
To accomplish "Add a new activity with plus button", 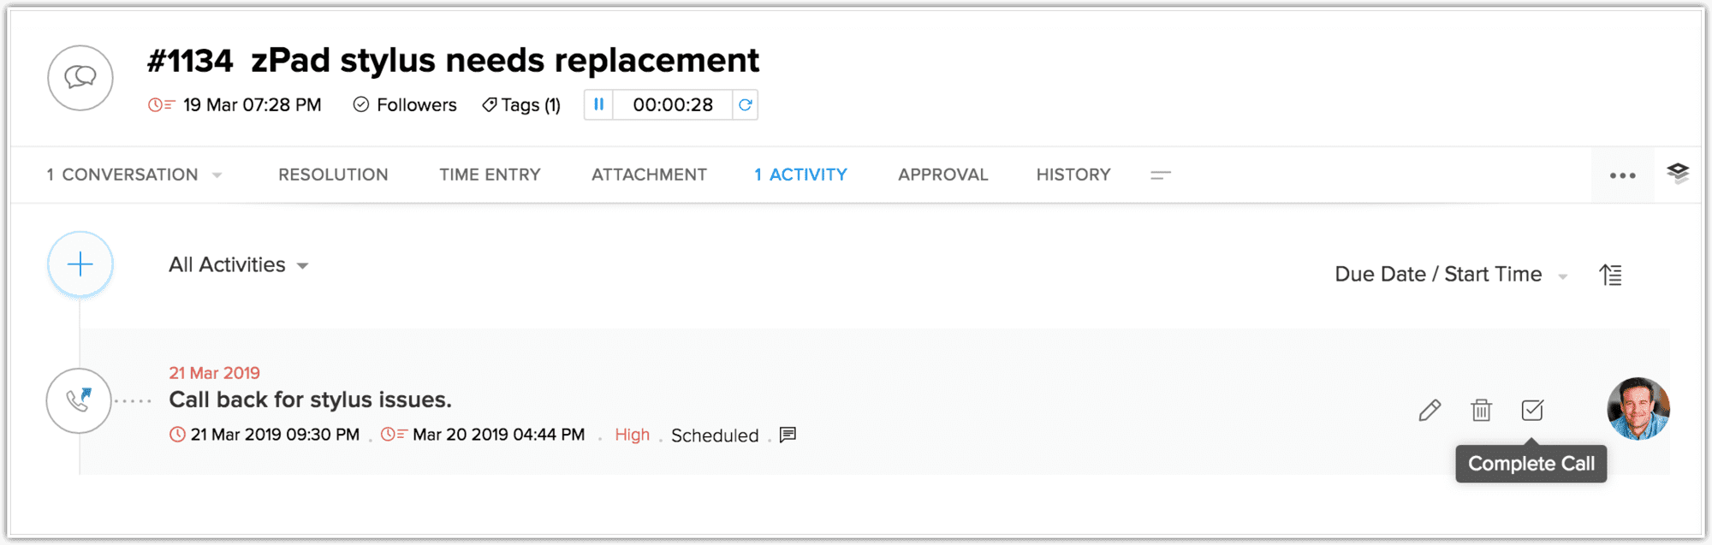I will [80, 264].
